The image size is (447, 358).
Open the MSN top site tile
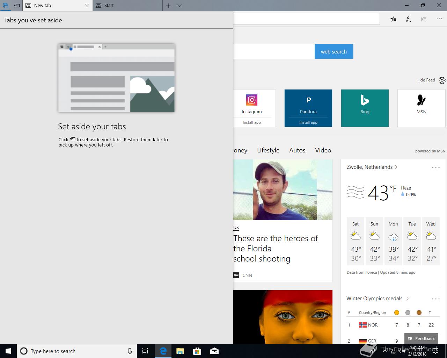coord(422,108)
